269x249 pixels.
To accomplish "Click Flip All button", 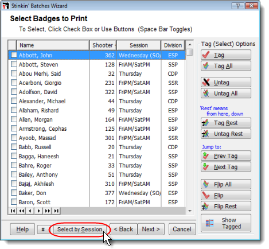I will coord(226,184).
